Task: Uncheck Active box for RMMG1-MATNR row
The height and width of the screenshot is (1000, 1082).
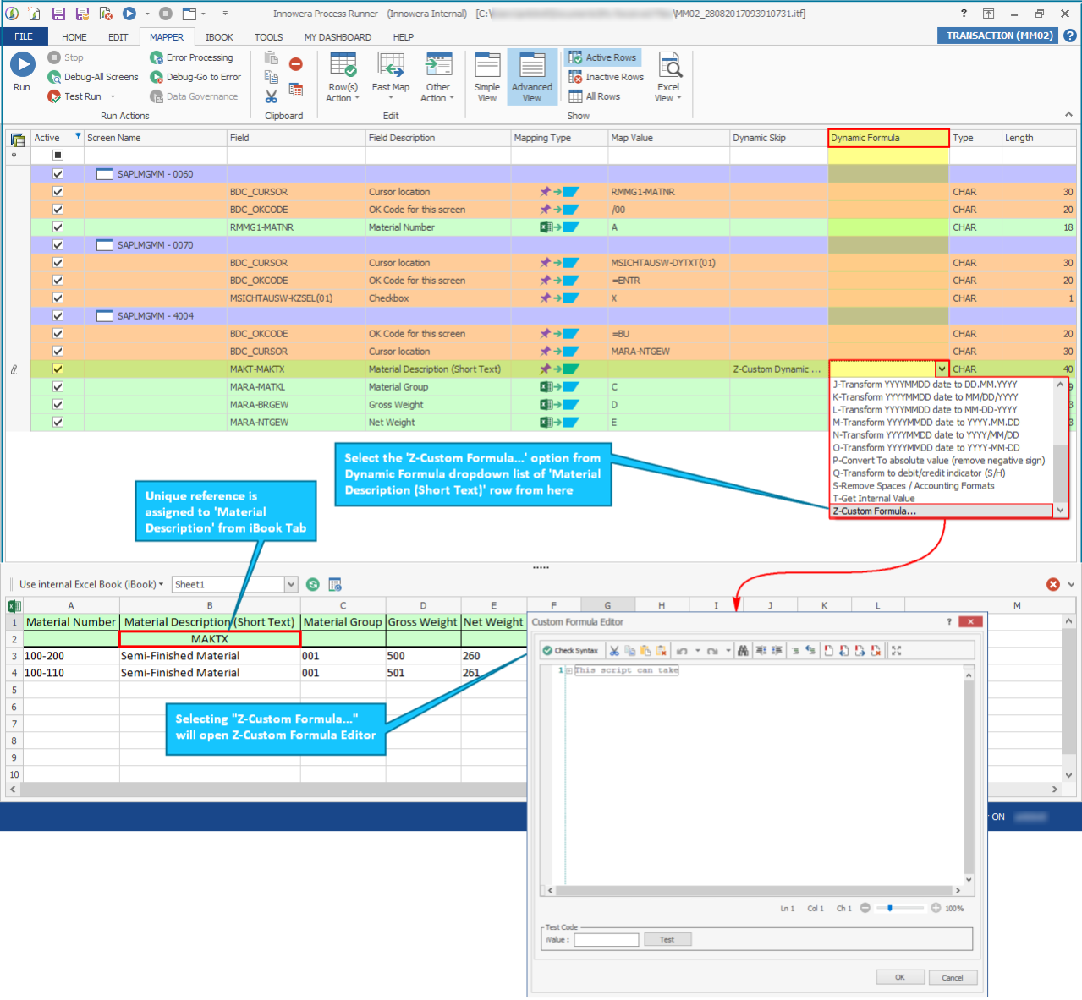Action: coord(58,227)
